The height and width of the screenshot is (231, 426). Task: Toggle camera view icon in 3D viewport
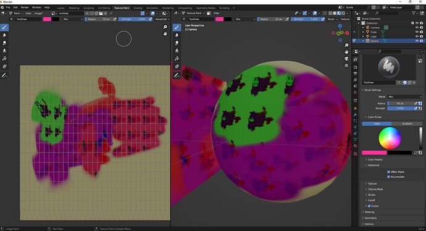pyautogui.click(x=346, y=59)
